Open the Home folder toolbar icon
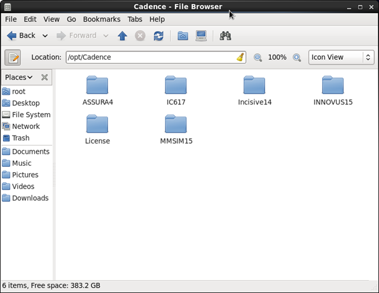This screenshot has height=293, width=379. click(183, 36)
